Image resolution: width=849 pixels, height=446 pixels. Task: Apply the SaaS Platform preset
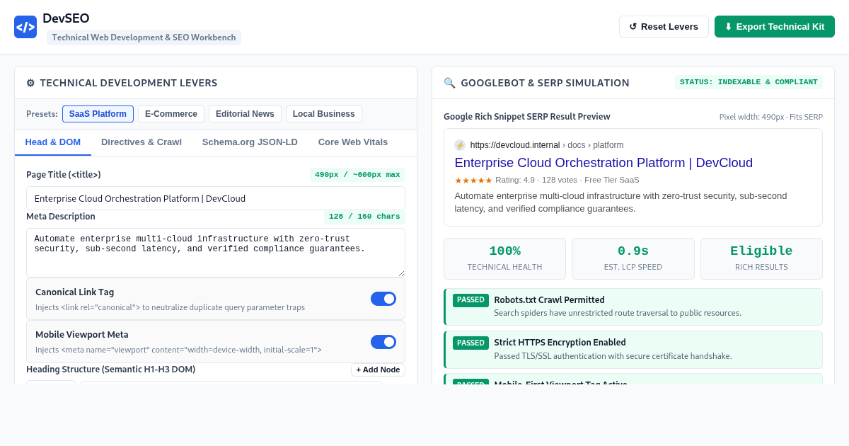(x=98, y=114)
